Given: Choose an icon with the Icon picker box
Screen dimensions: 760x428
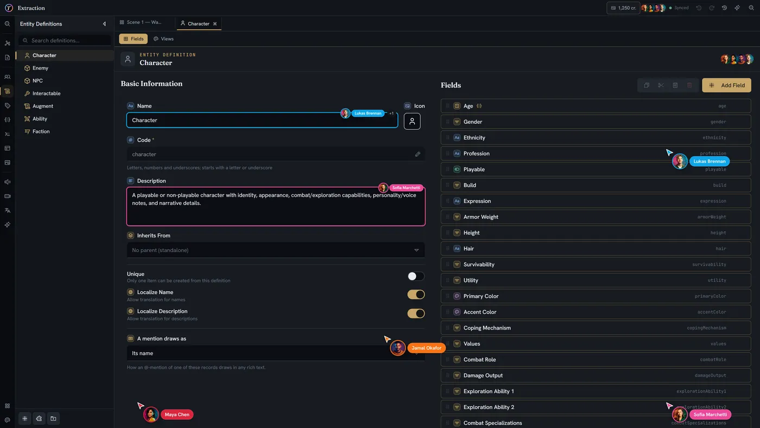Looking at the screenshot, I should 412,121.
